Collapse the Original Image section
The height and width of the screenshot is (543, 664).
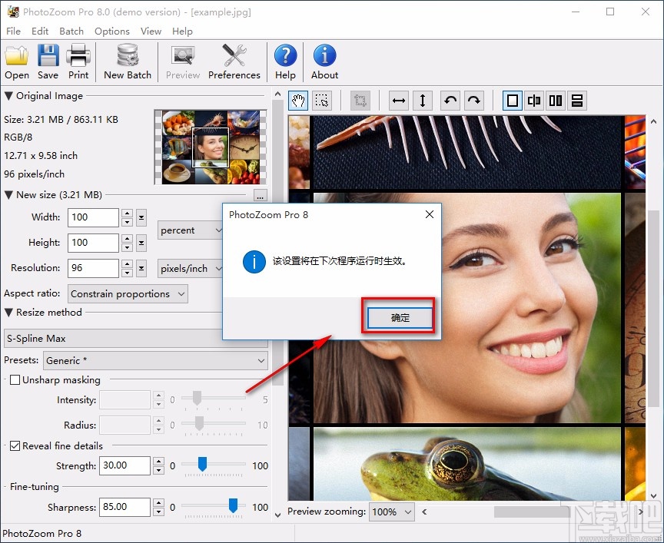8,96
